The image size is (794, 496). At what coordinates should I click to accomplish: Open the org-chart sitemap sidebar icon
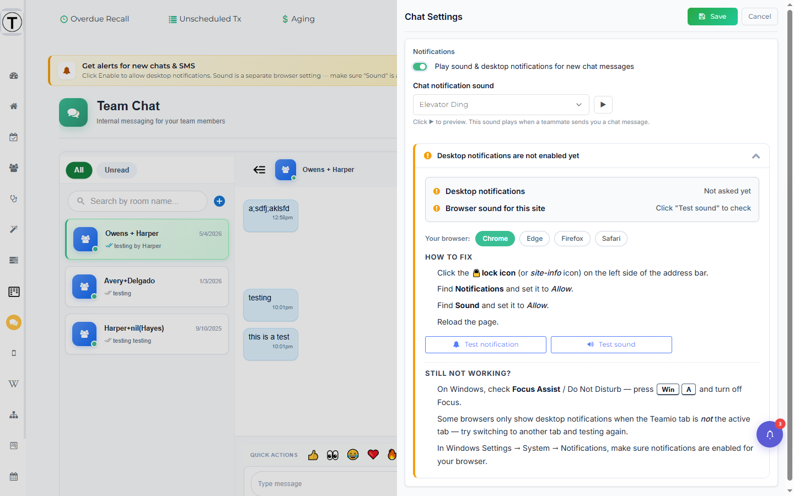[14, 415]
